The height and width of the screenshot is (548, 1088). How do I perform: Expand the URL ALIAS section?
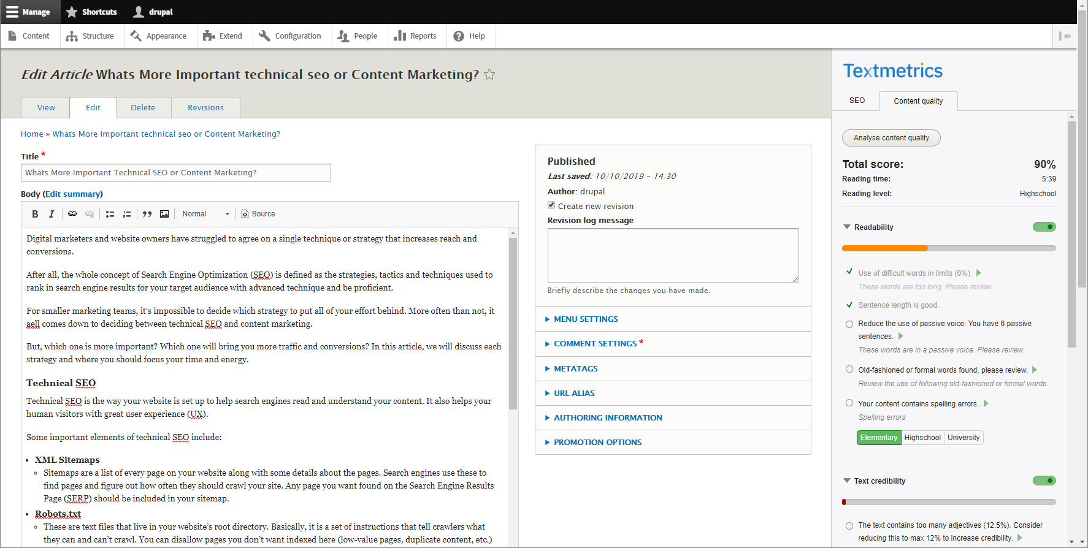click(x=574, y=394)
